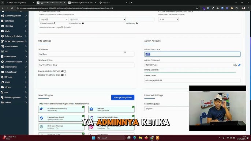Open the Select Language English dropdown
The image size is (251, 141).
(166, 108)
